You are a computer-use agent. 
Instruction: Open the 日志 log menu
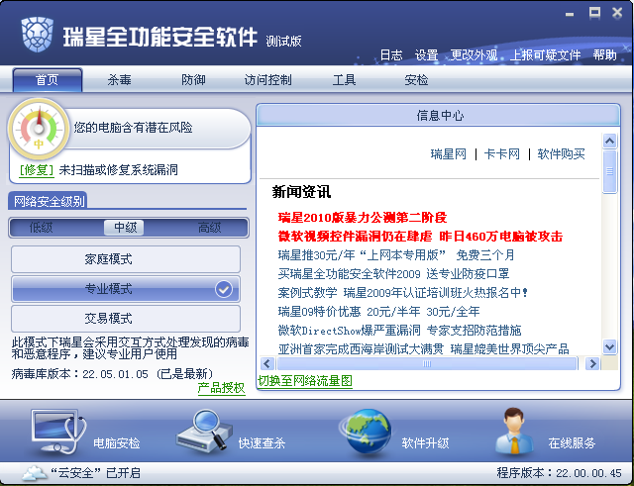[x=391, y=54]
